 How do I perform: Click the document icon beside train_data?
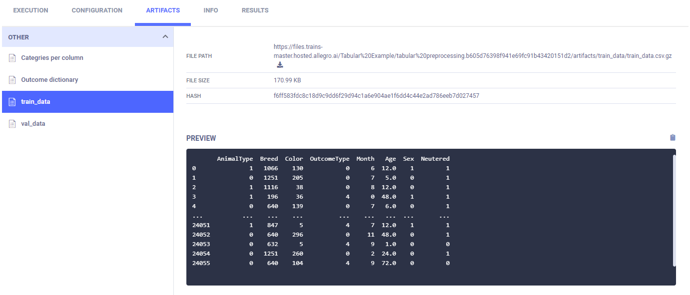12,102
